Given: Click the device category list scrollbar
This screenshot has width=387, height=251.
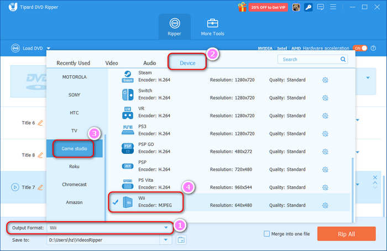Looking at the screenshot, I should (x=106, y=177).
